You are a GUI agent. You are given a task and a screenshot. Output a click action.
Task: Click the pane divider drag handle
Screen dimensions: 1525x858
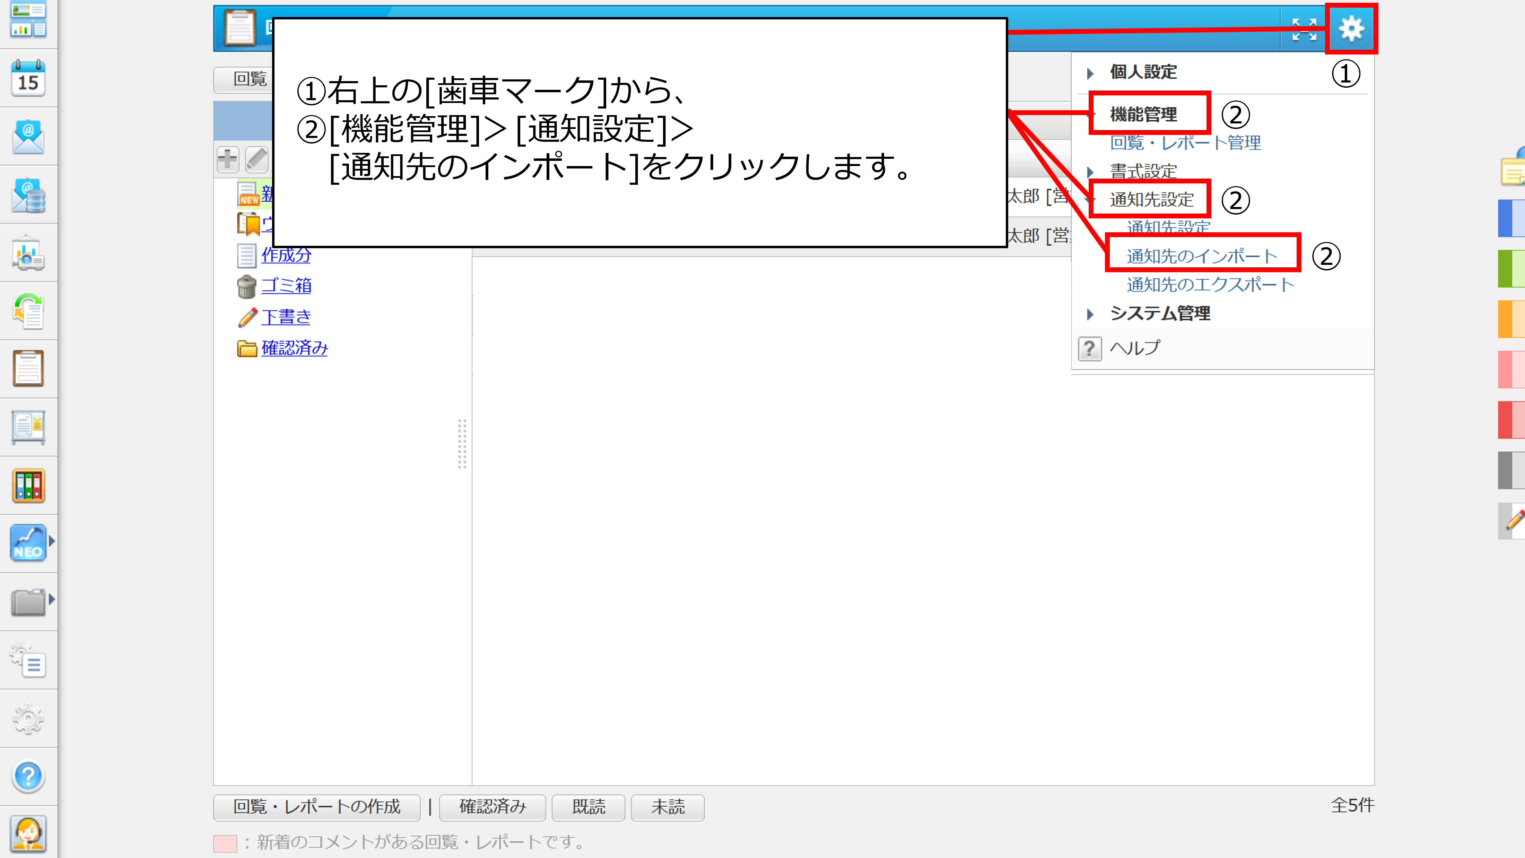pyautogui.click(x=462, y=443)
